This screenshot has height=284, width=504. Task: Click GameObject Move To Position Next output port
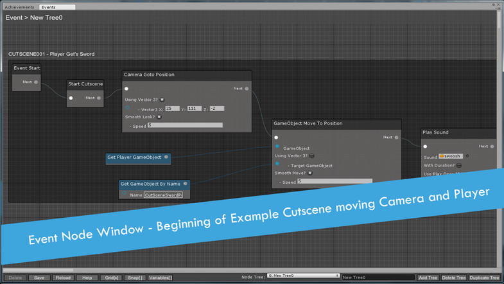pos(396,138)
